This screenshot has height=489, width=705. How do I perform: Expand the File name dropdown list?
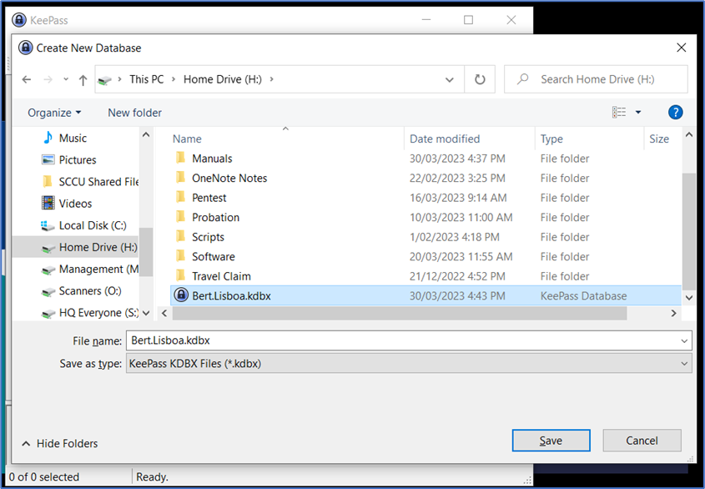(x=684, y=341)
